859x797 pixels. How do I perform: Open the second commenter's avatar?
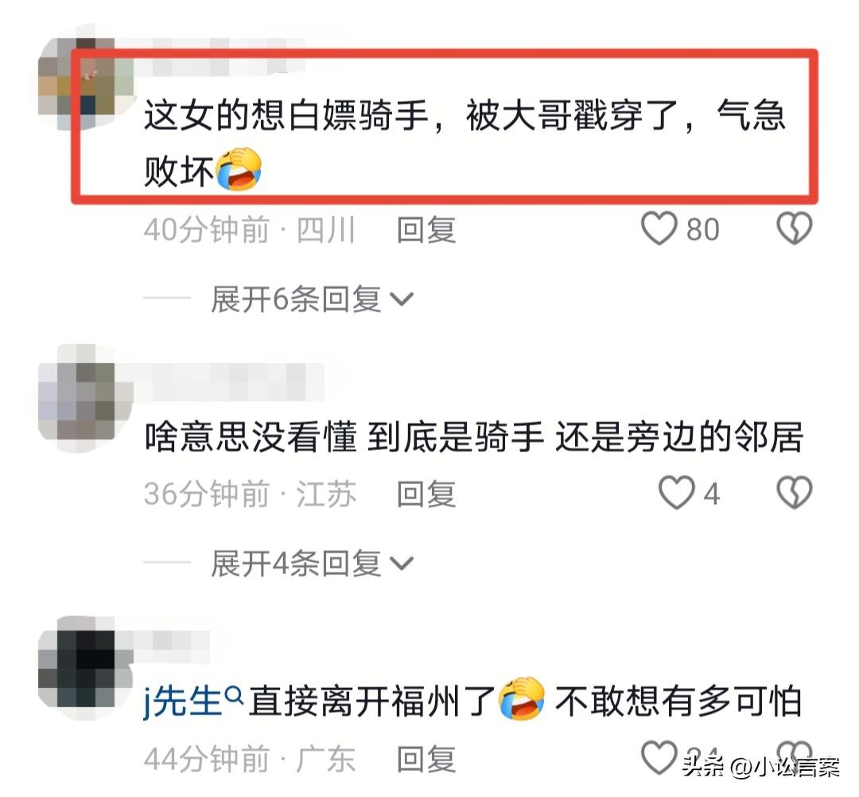pyautogui.click(x=85, y=398)
